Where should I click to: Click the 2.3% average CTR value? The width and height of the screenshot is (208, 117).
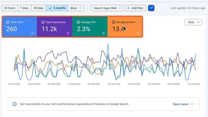(84, 29)
